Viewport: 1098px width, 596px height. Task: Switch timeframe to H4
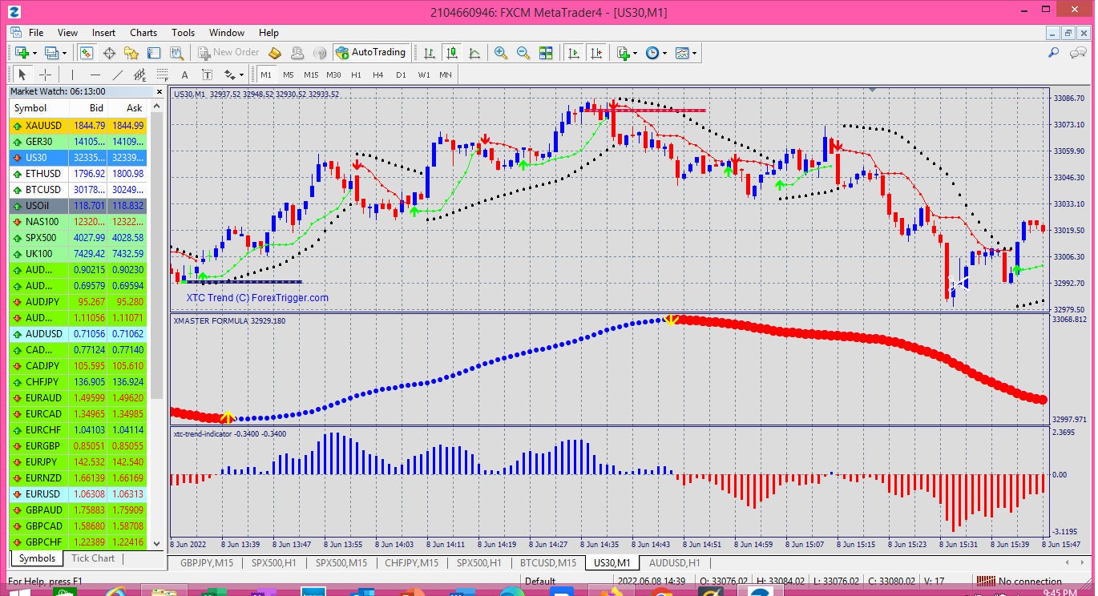378,74
